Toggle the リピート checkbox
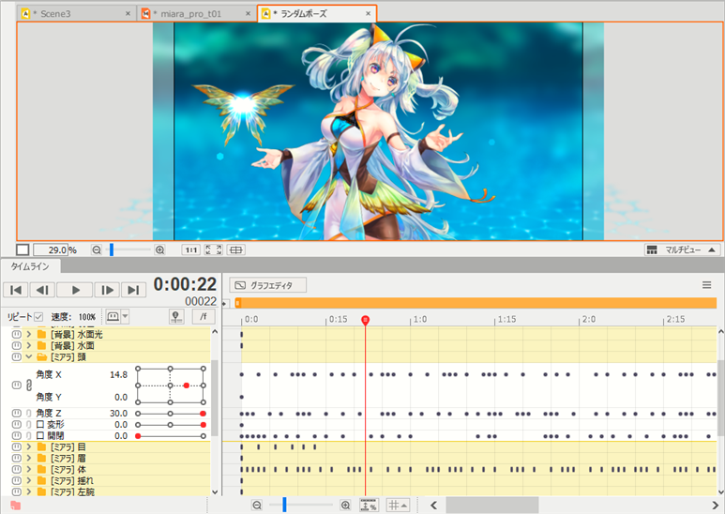Screen dimensions: 725x514 [38, 317]
